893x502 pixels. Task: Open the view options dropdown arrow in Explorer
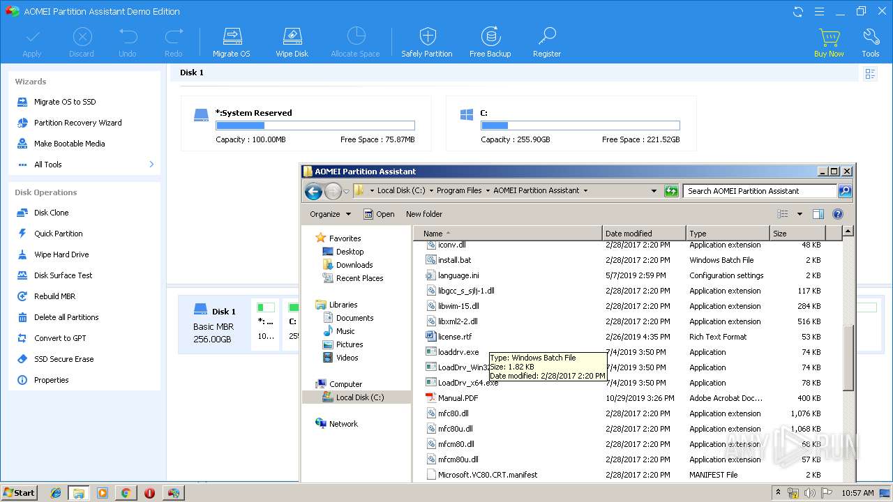[x=800, y=214]
